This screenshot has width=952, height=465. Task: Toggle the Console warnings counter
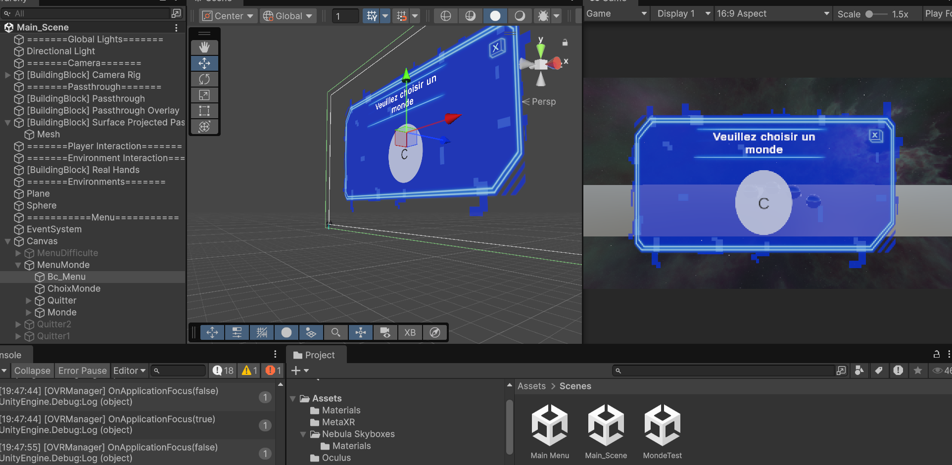pyautogui.click(x=249, y=371)
